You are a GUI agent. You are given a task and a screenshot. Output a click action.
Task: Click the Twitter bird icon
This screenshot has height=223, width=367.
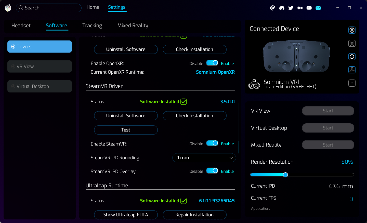point(291,8)
